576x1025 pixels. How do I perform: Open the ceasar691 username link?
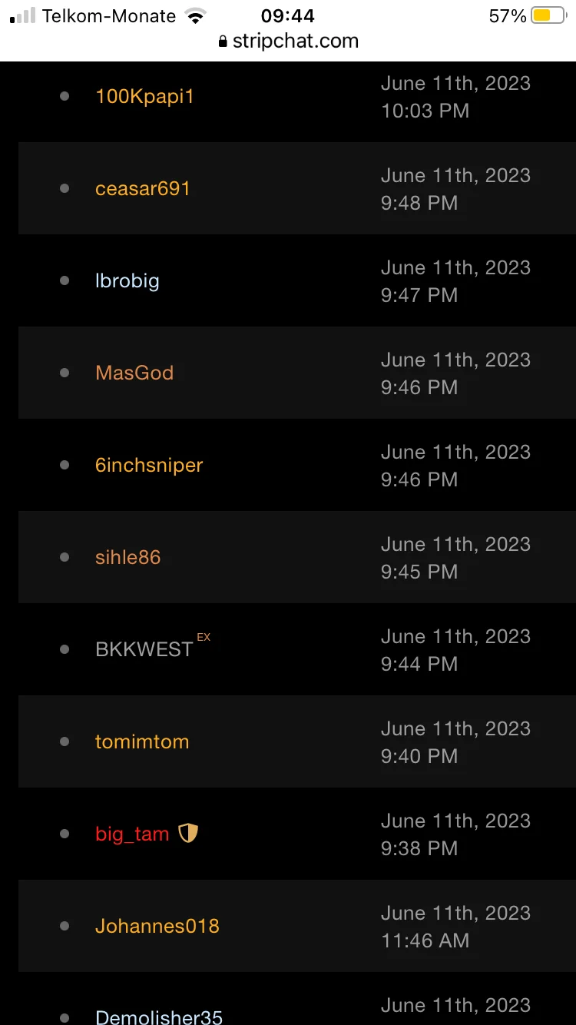coord(143,189)
